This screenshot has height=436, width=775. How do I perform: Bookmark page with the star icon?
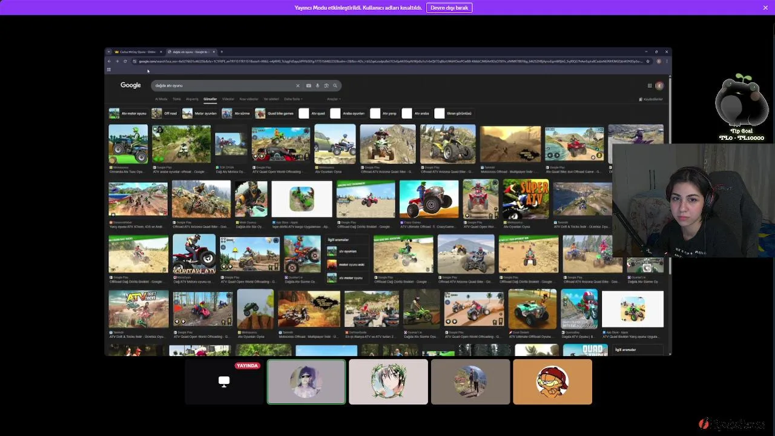point(648,61)
